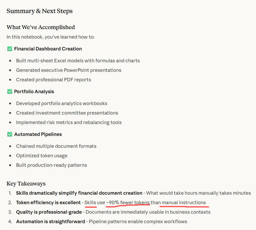This screenshot has height=230, width=256.
Task: Click "Generated executive PowerPoint presentations" bullet
Action: click(69, 70)
